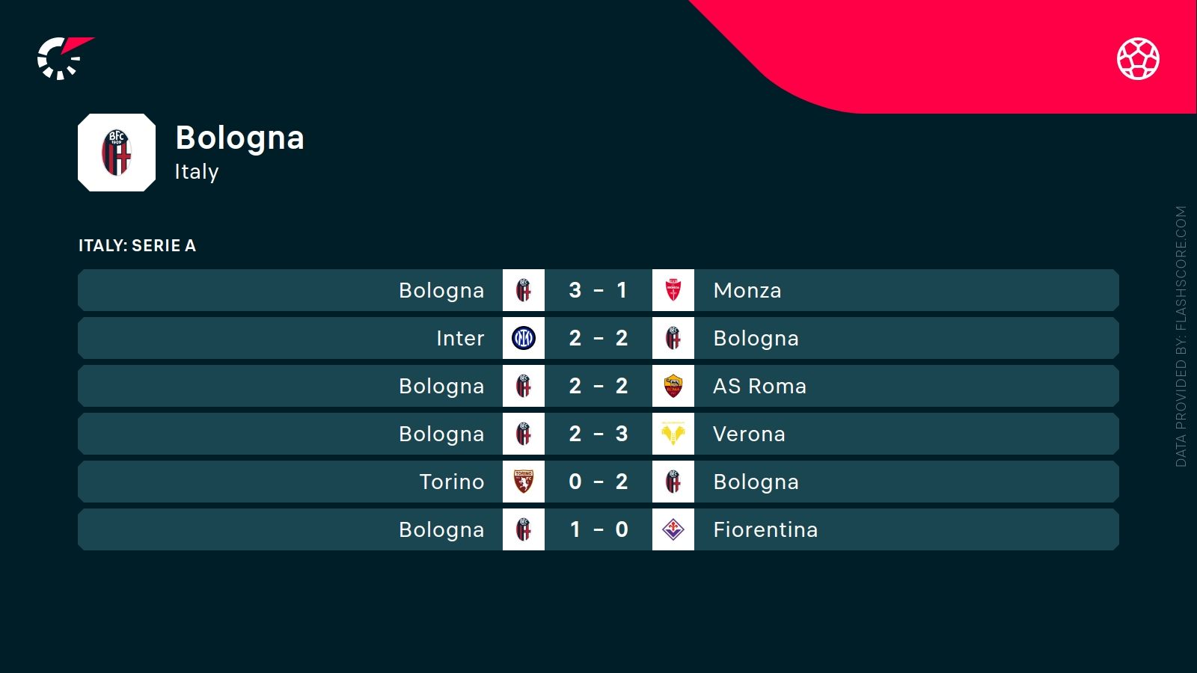Select the 3 - 1 Bologna vs Monza score
This screenshot has width=1197, height=673.
point(598,290)
